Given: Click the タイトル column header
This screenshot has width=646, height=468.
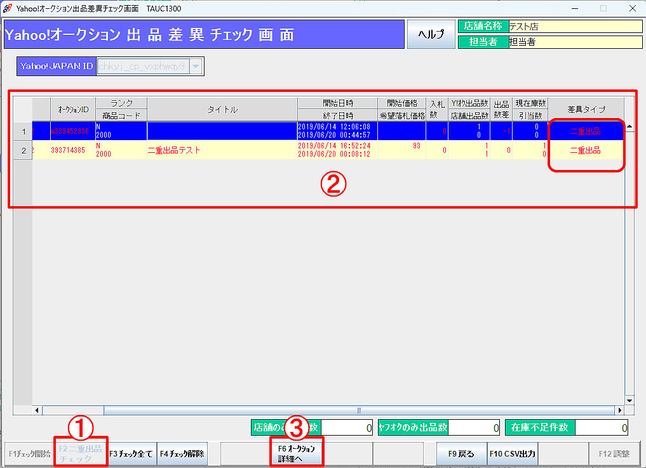Looking at the screenshot, I should click(x=222, y=110).
